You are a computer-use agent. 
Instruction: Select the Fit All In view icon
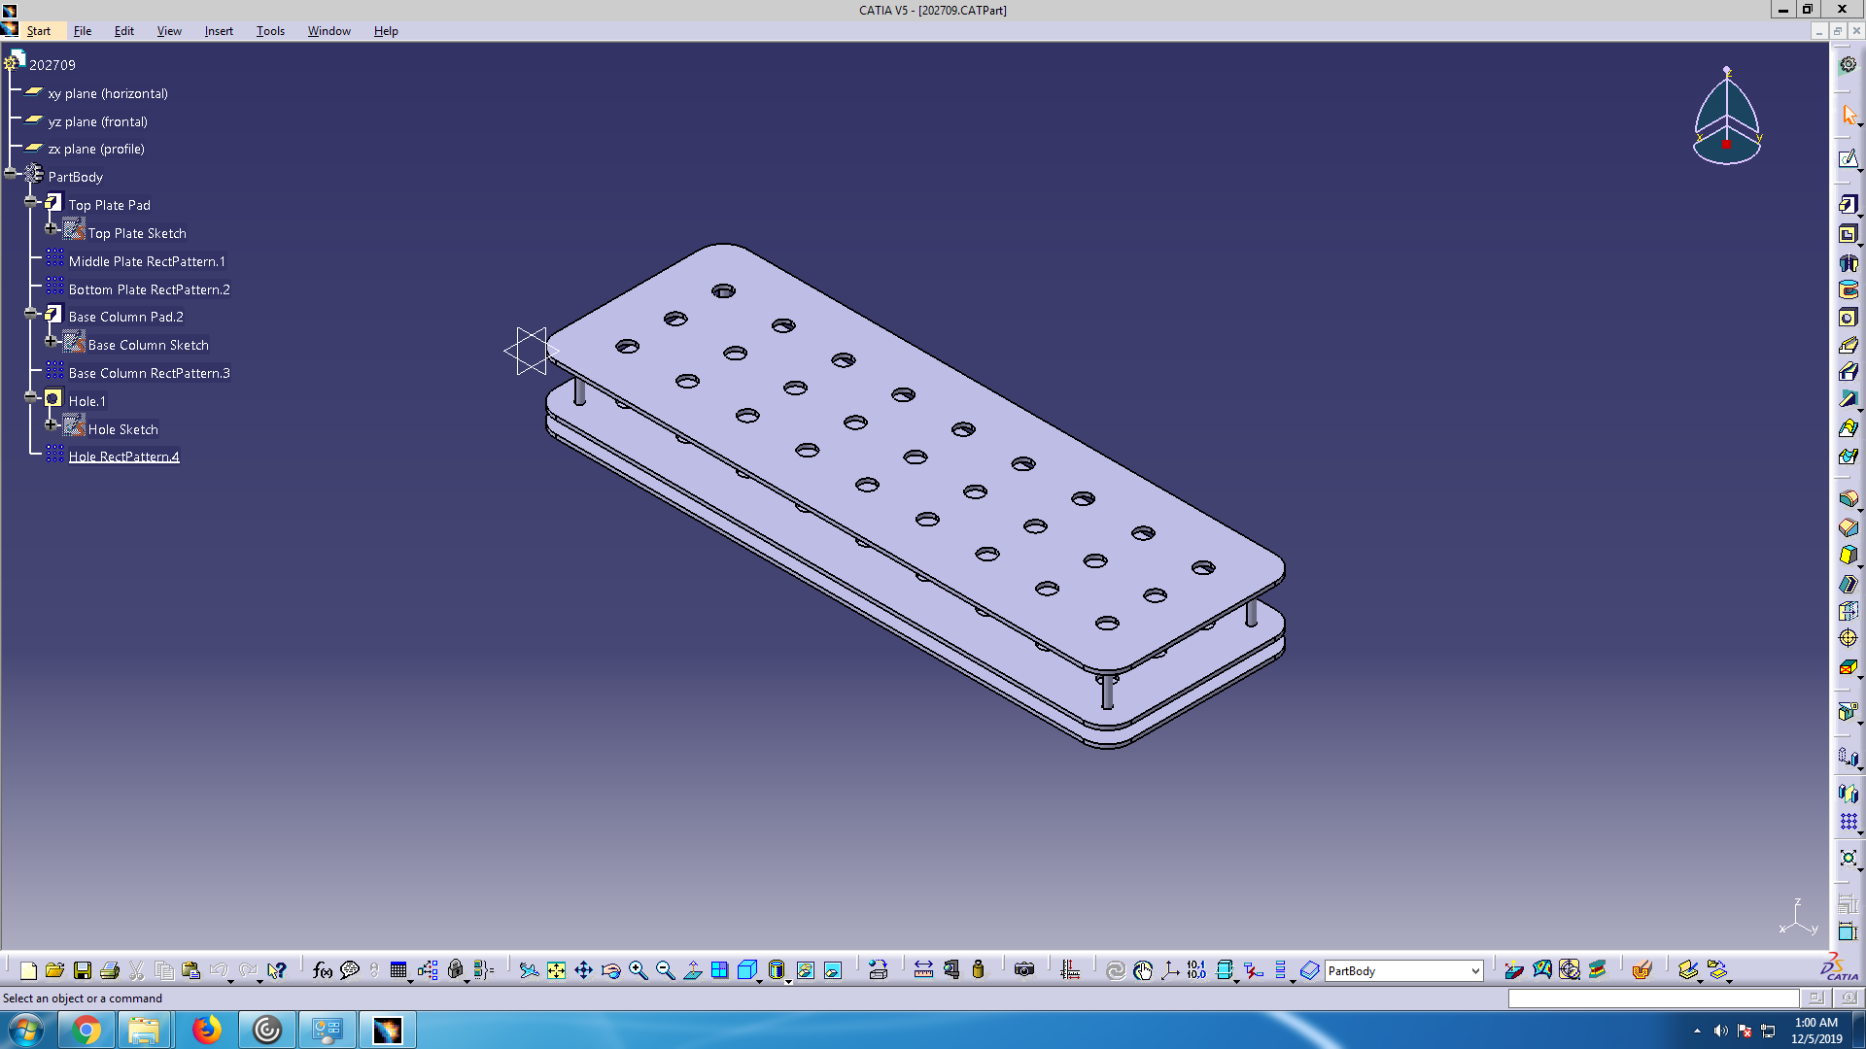pos(556,970)
